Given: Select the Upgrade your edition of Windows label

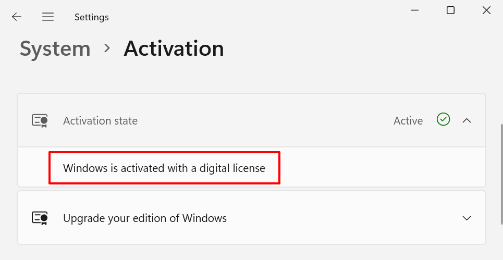Looking at the screenshot, I should (145, 218).
